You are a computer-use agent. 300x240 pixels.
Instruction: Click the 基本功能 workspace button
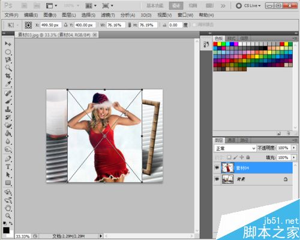point(155,5)
